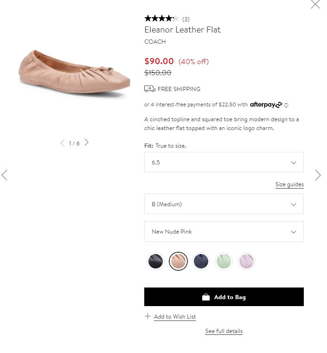This screenshot has height=353, width=327.
Task: Open the New Nude Pink color dropdown
Action: (x=224, y=231)
